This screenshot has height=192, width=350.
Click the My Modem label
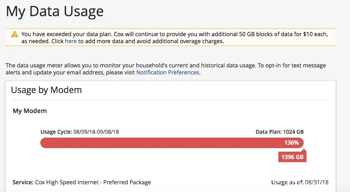[x=30, y=111]
